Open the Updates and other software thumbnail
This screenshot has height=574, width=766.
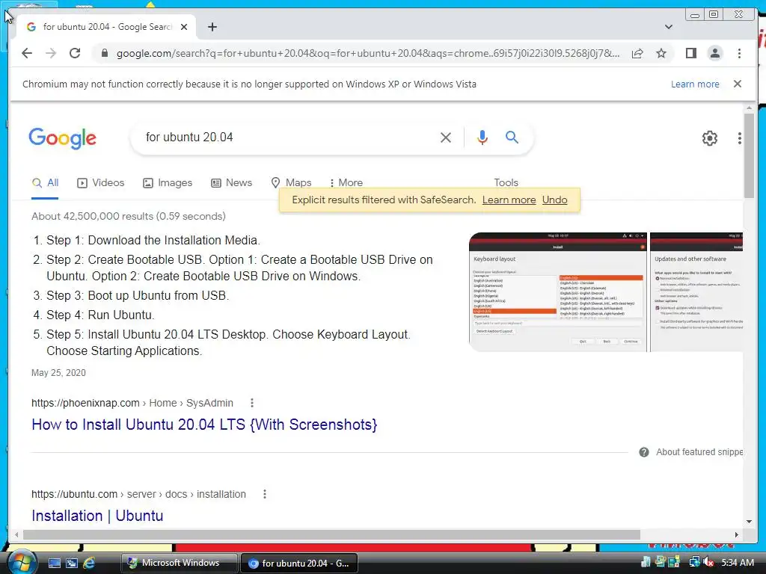coord(696,292)
